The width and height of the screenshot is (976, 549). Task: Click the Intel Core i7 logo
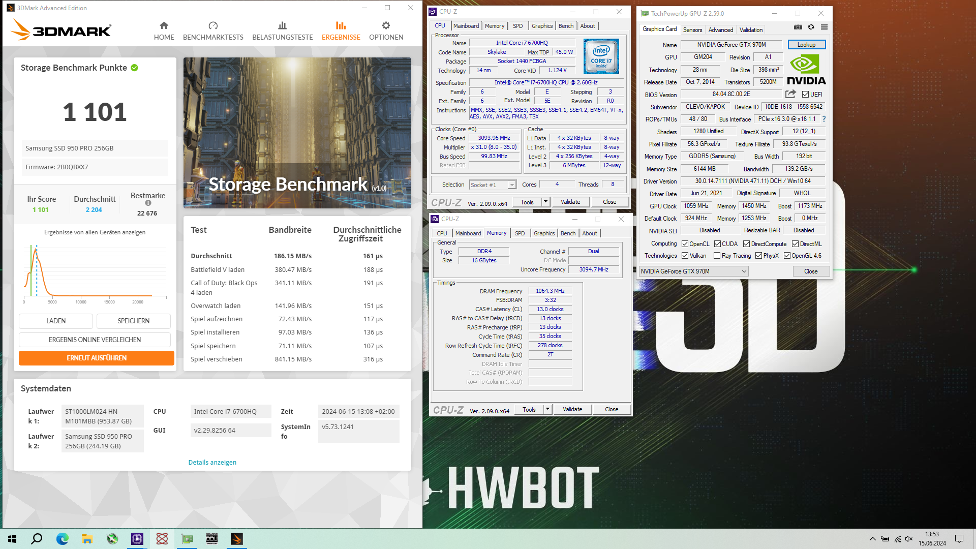[601, 56]
